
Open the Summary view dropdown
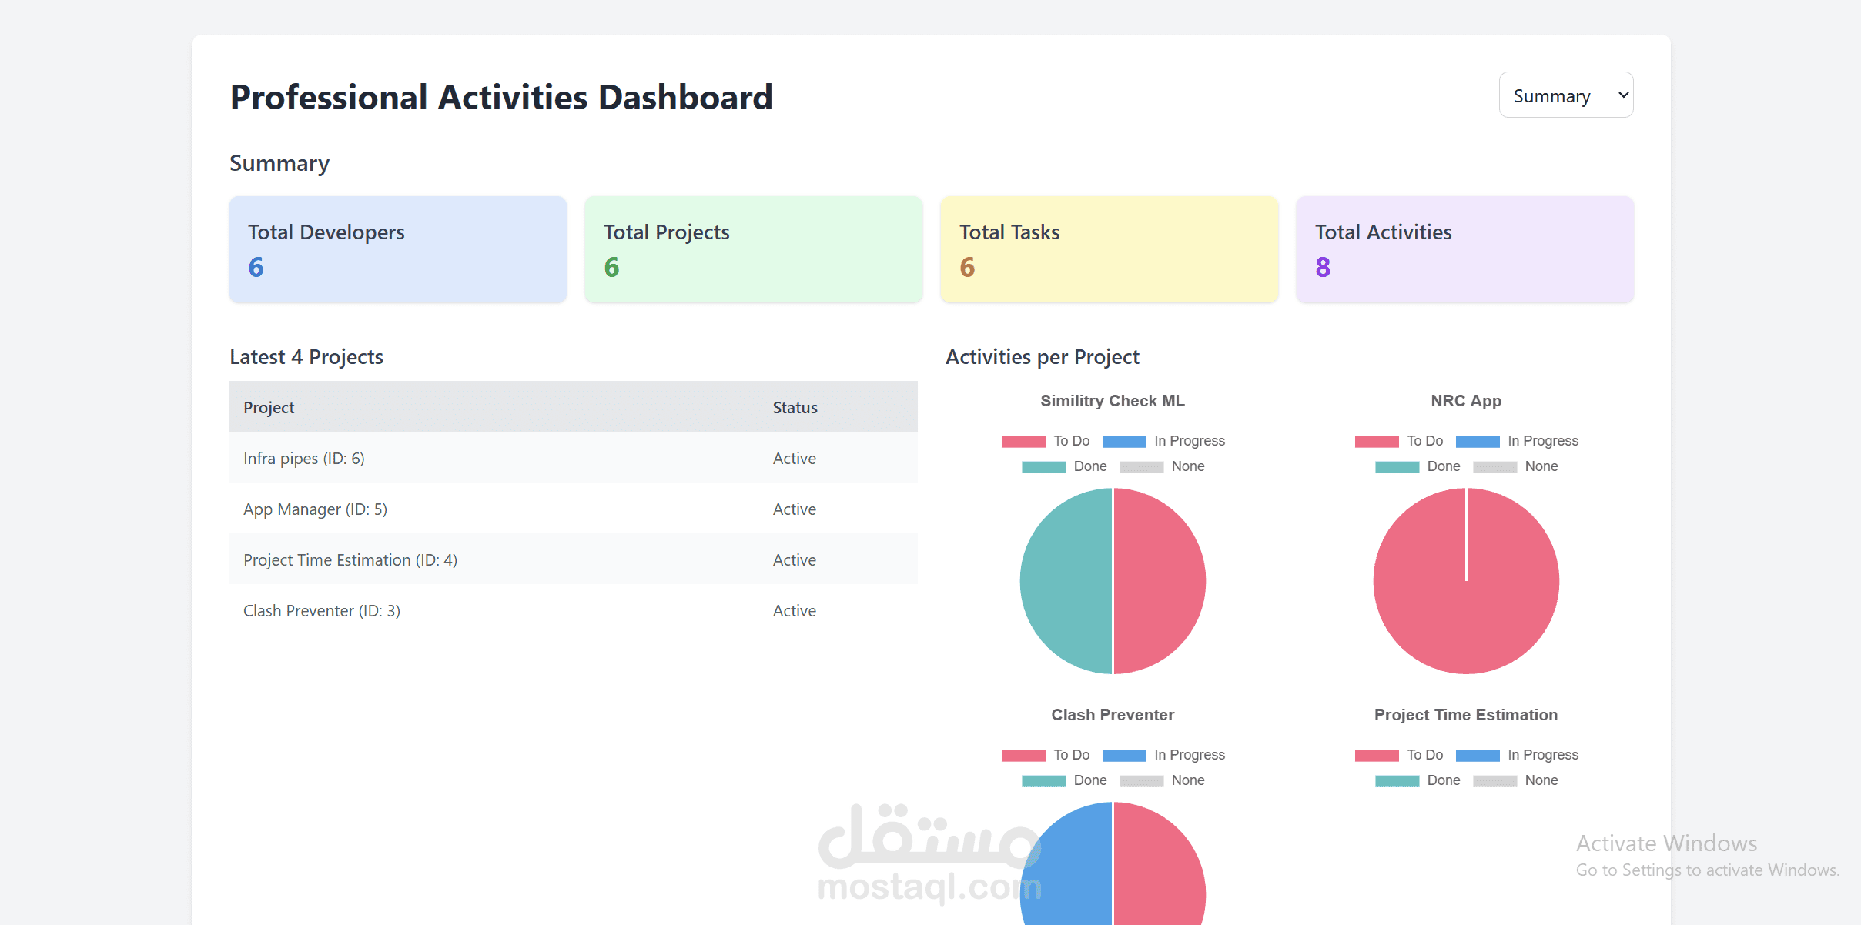(1565, 95)
